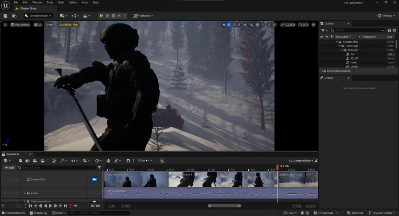Toggle the Camera Cuts lock camera button
The image size is (399, 216).
[94, 179]
